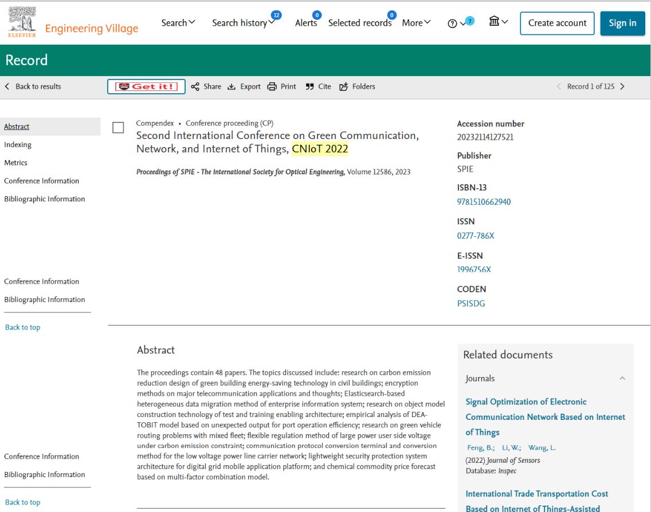The height and width of the screenshot is (512, 651).
Task: Open Proceedings of SPIE source title
Action: pyautogui.click(x=240, y=172)
